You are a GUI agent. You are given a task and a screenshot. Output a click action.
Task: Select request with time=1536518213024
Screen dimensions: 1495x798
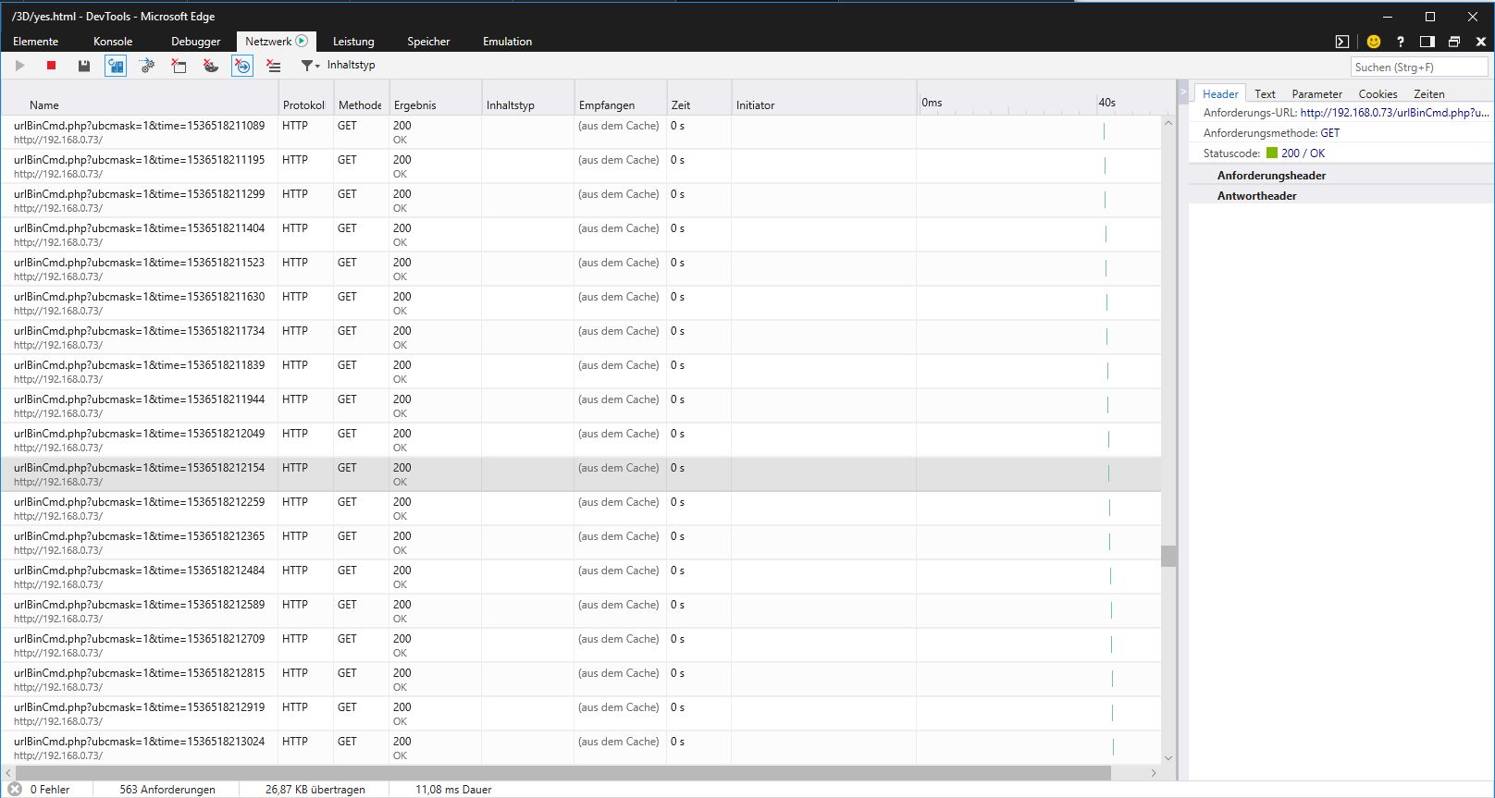tap(581, 748)
